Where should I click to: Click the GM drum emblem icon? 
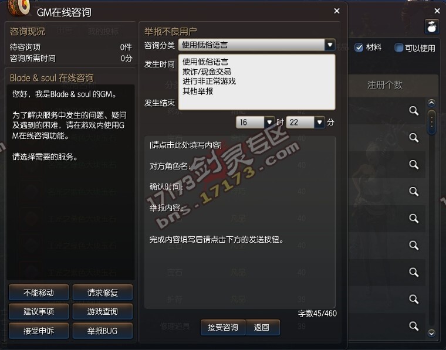(19, 8)
